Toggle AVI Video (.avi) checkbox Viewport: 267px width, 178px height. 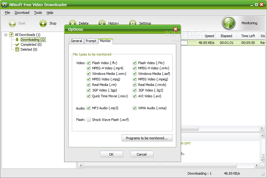point(134,96)
